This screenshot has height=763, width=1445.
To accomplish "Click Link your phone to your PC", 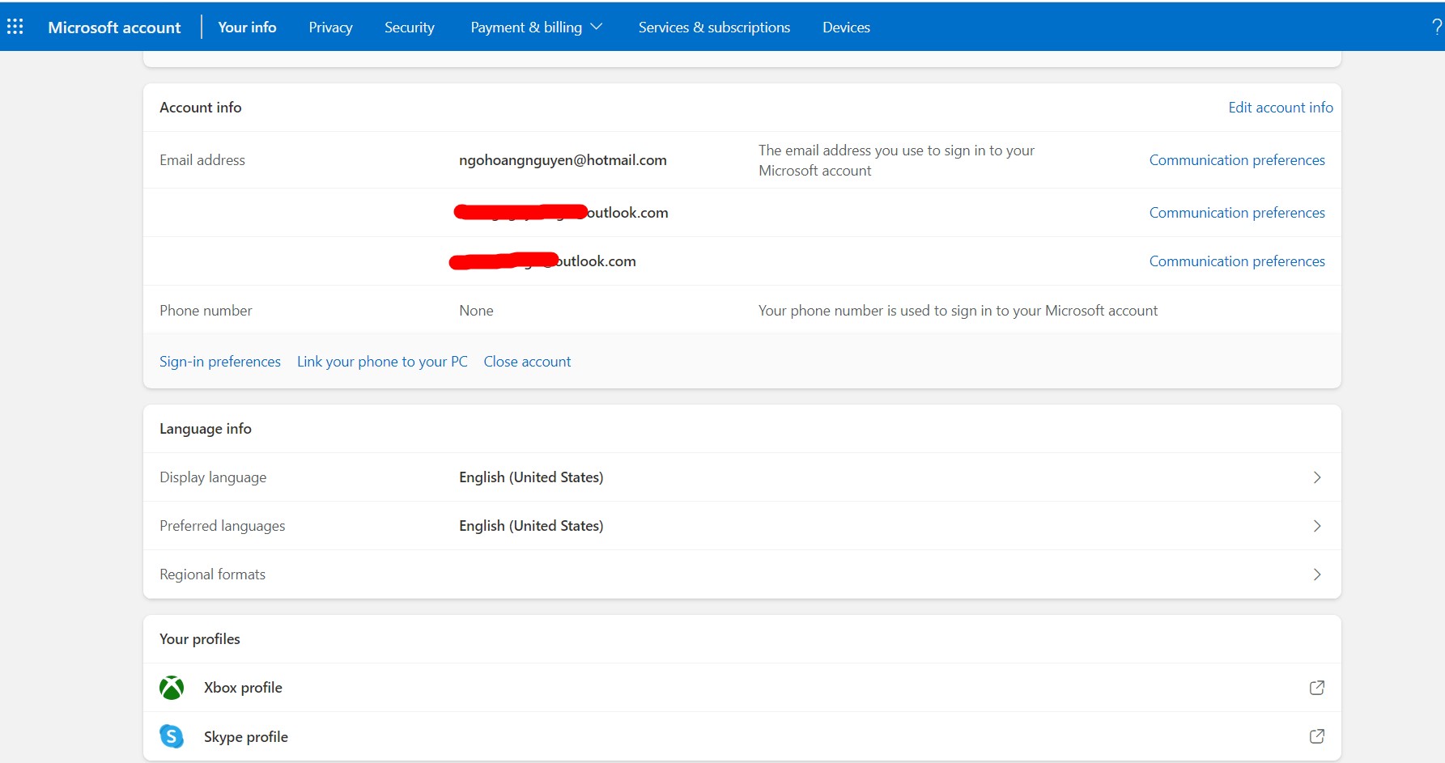I will pyautogui.click(x=382, y=362).
